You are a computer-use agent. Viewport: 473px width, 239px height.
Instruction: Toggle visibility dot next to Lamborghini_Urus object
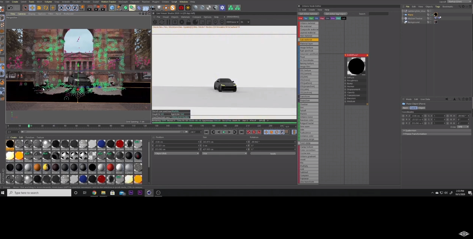click(x=431, y=11)
